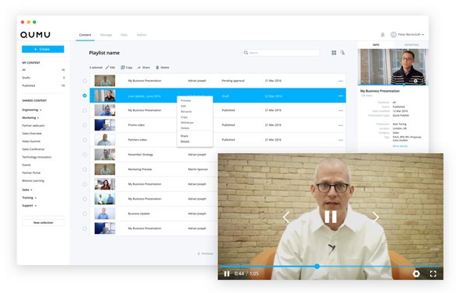Viewport: 459px width, 293px height.
Task: Open video player settings gear
Action: [x=416, y=274]
